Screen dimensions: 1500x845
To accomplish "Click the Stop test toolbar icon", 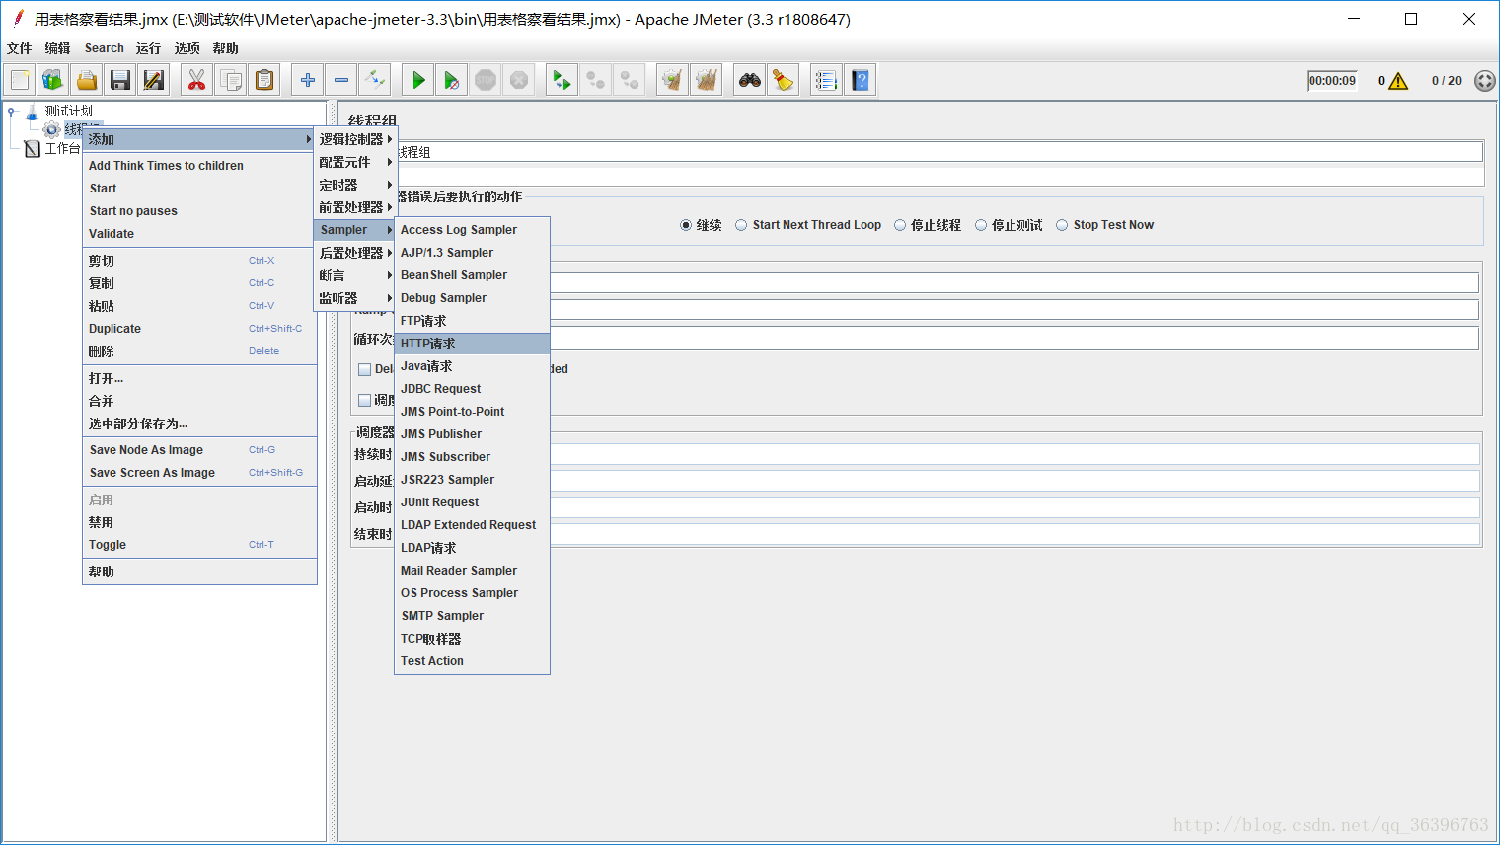I will point(486,80).
